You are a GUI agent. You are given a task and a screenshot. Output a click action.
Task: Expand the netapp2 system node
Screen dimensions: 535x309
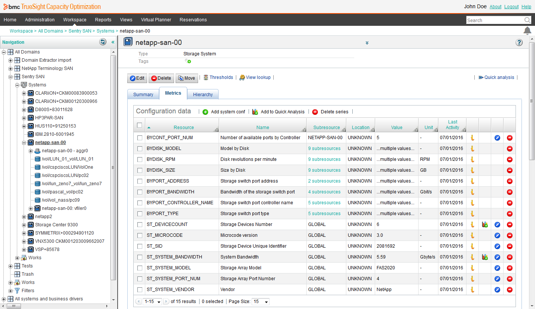click(x=24, y=217)
